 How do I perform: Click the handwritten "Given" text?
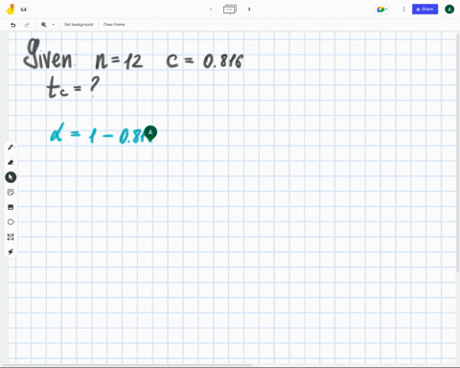point(49,55)
